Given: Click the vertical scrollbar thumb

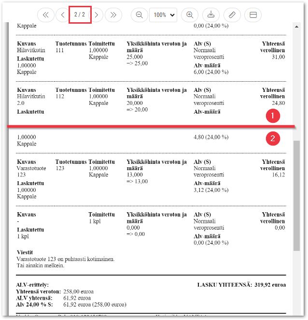Looking at the screenshot, I should (x=296, y=195).
